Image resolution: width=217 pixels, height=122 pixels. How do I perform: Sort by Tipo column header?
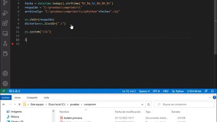(148, 112)
